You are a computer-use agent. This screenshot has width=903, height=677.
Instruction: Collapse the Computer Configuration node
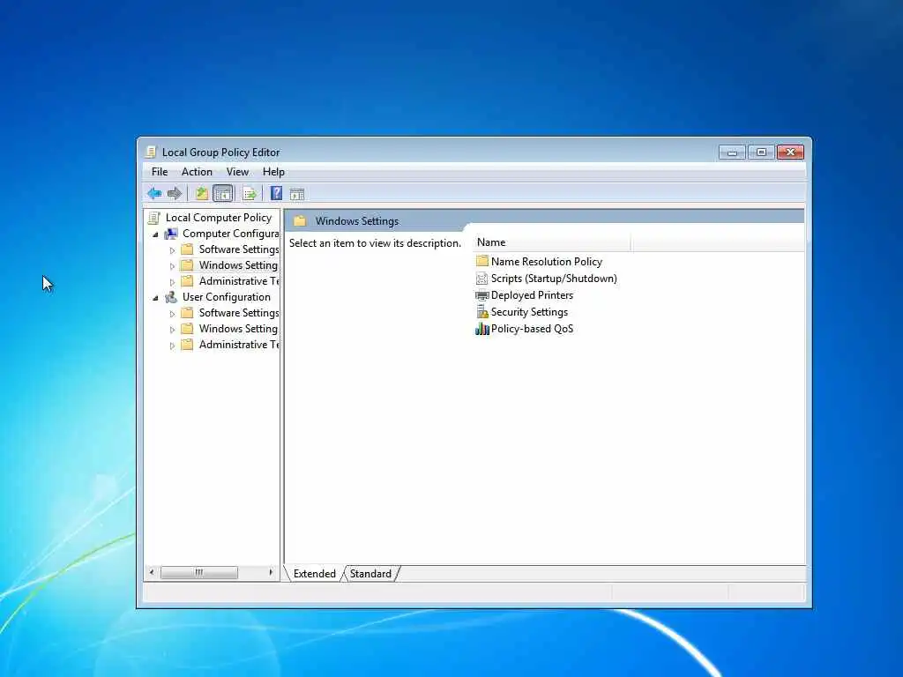155,234
